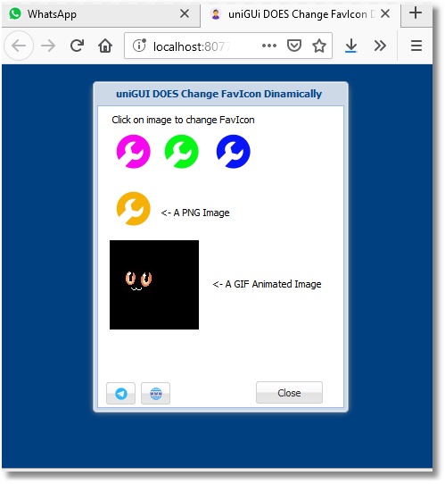This screenshot has width=445, height=484.
Task: Bookmark this page with star icon
Action: pos(319,46)
